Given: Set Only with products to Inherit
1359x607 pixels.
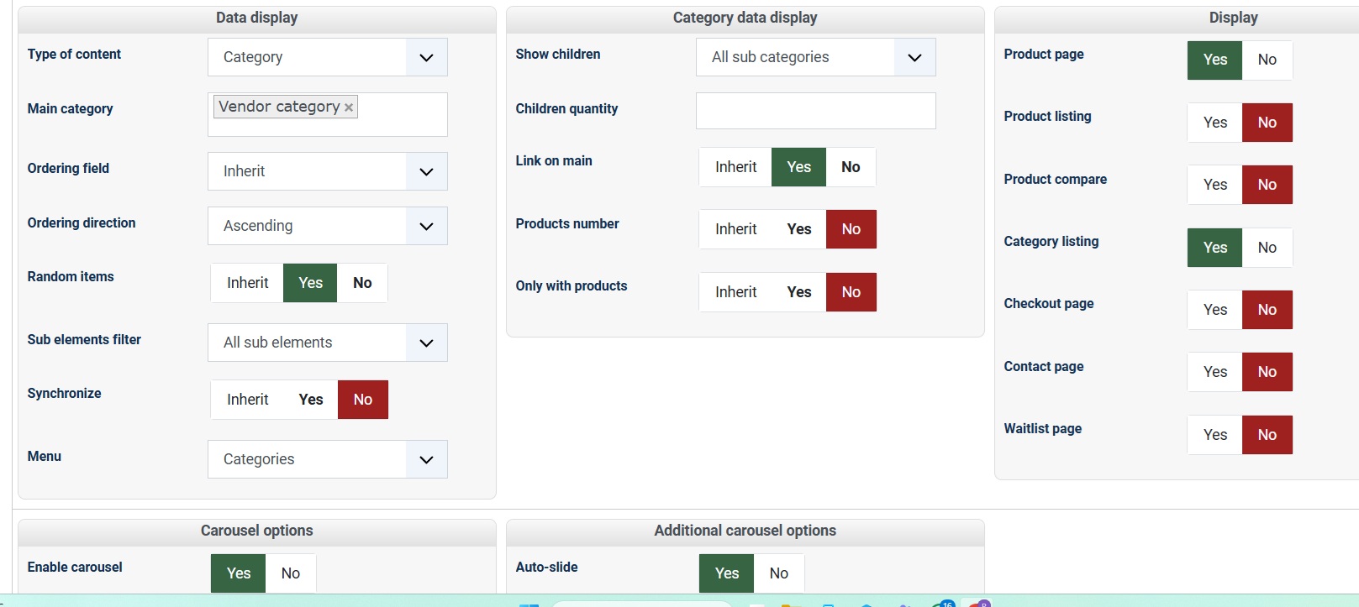Looking at the screenshot, I should click(x=735, y=292).
